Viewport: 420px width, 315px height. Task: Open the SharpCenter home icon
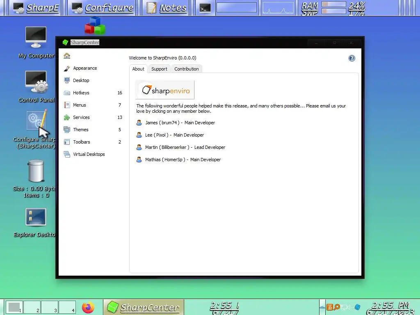67,56
